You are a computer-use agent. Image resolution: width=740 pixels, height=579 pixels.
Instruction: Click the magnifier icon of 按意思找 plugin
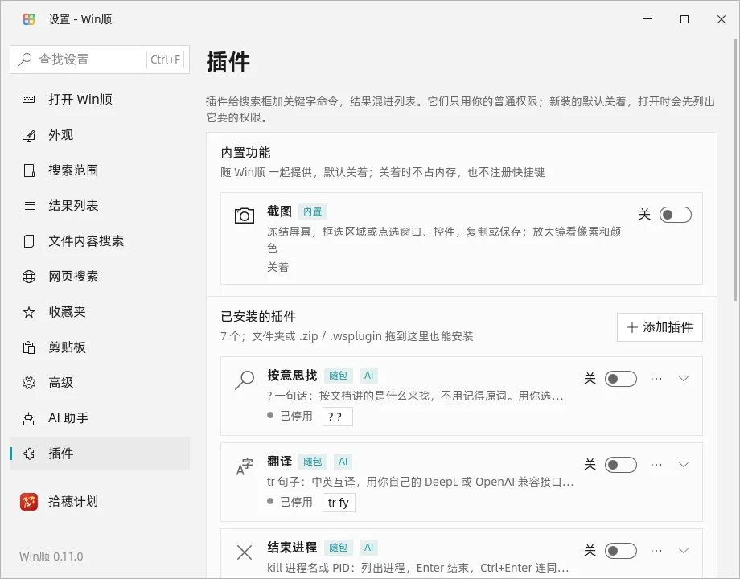coord(245,380)
